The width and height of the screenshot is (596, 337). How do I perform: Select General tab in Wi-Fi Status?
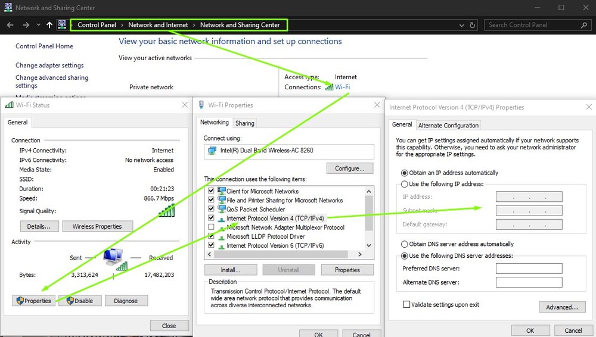(17, 122)
